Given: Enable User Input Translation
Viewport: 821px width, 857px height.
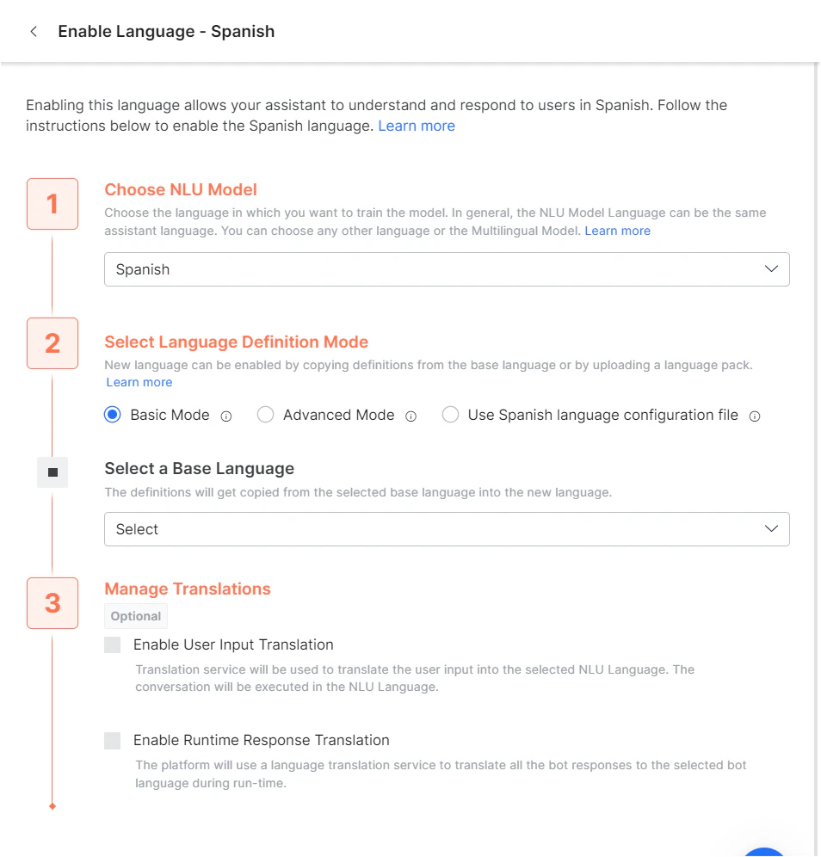Looking at the screenshot, I should (x=113, y=644).
